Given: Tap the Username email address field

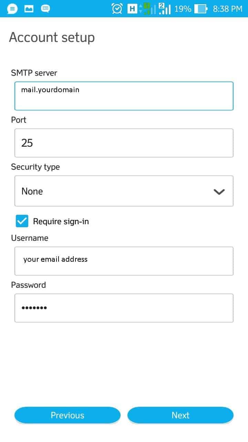Looking at the screenshot, I should click(x=124, y=261).
